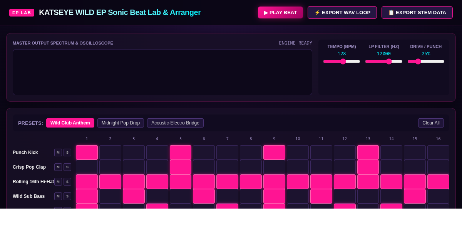Select the Acoustic-Electro Bridge preset

point(175,123)
